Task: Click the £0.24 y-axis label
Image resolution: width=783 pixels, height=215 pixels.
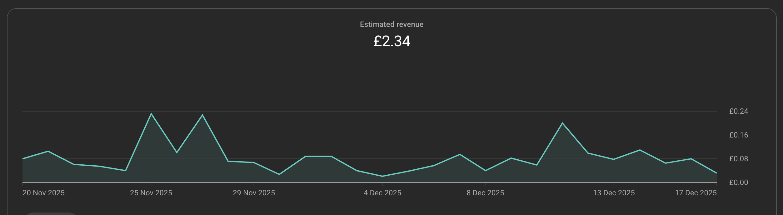Action: (738, 111)
